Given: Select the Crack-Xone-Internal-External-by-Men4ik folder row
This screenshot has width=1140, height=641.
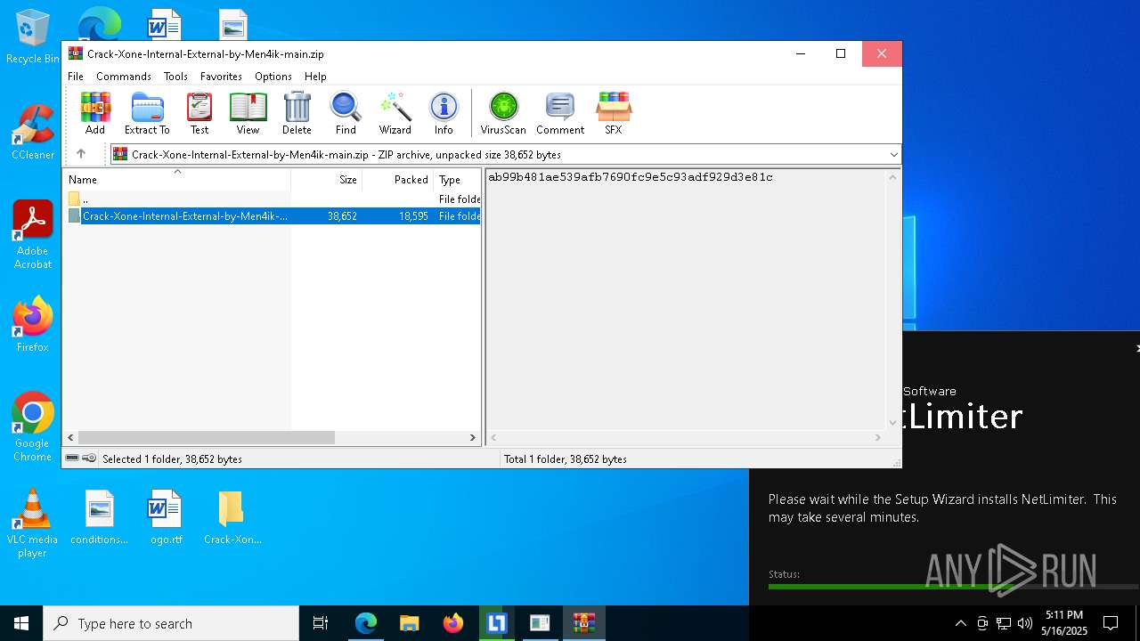Looking at the screenshot, I should (273, 216).
